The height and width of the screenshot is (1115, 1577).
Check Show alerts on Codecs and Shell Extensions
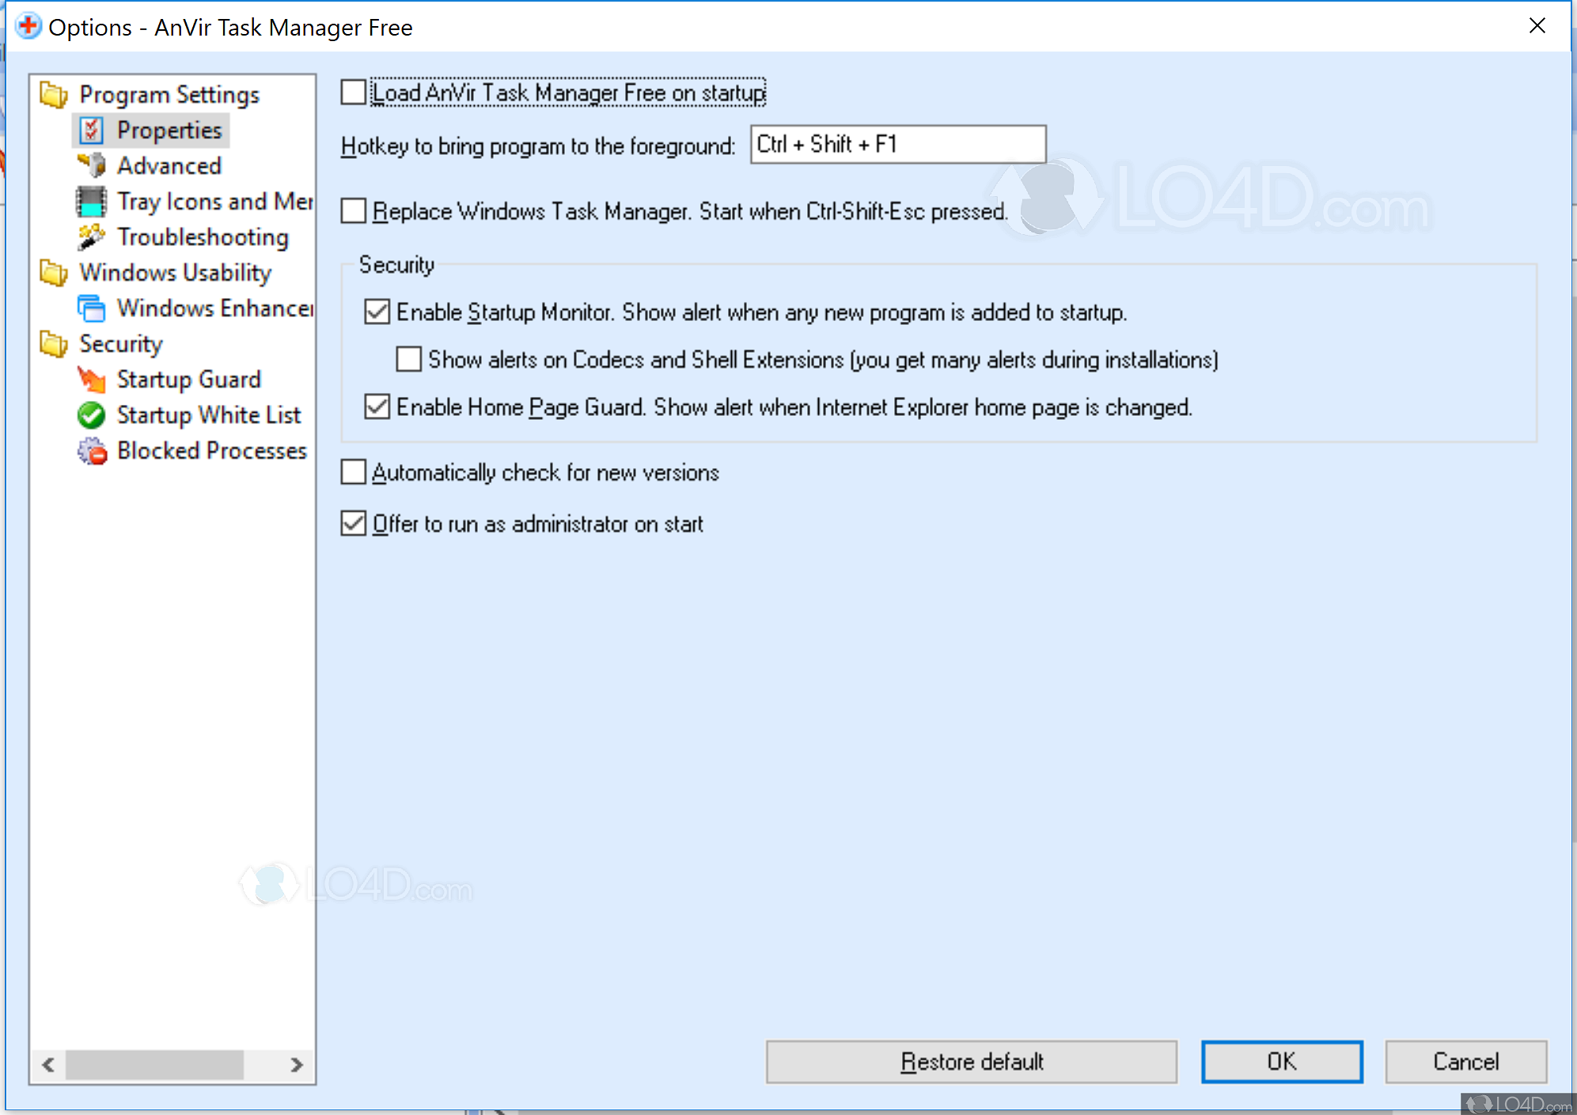pos(409,359)
